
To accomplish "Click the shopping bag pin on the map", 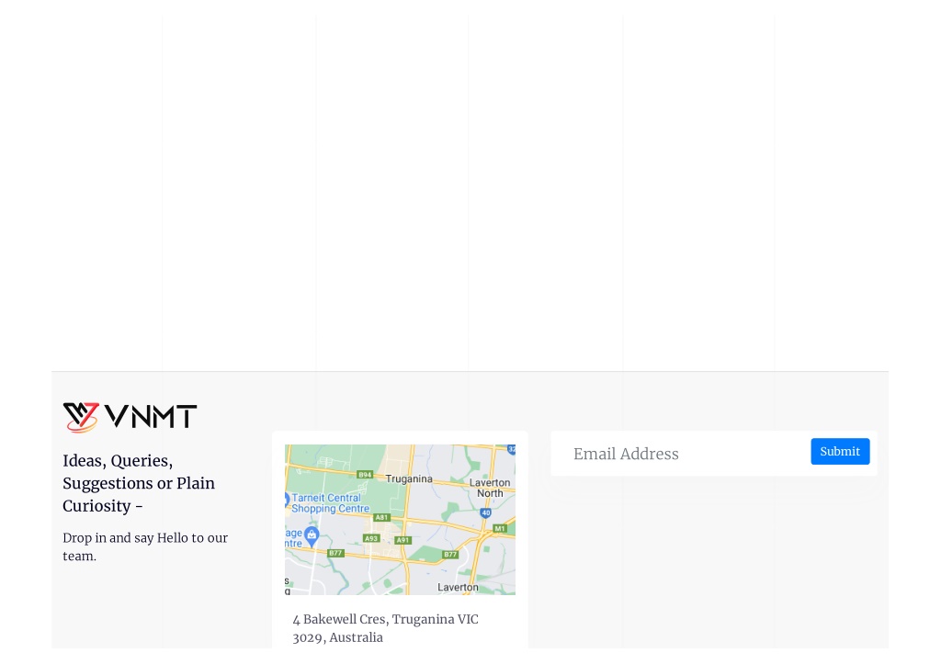I will tap(311, 535).
